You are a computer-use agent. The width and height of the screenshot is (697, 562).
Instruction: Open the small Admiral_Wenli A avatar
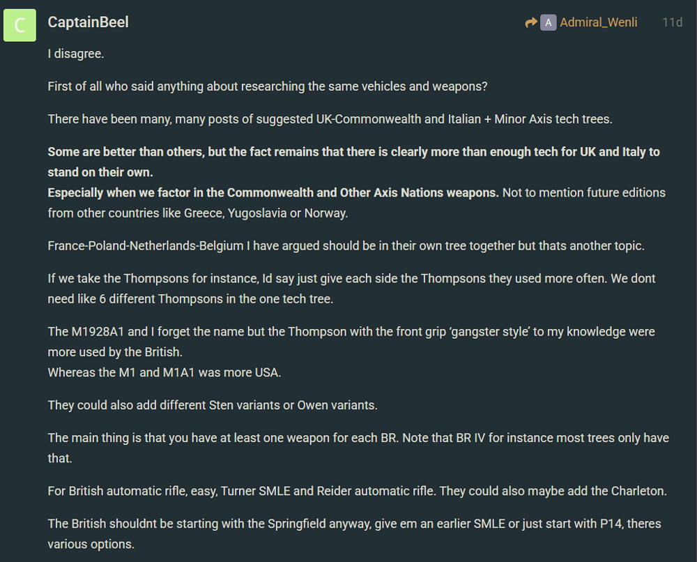pyautogui.click(x=548, y=23)
